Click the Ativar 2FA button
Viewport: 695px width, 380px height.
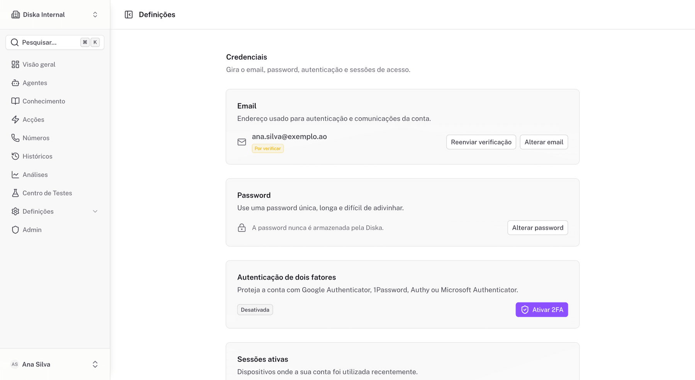click(542, 310)
